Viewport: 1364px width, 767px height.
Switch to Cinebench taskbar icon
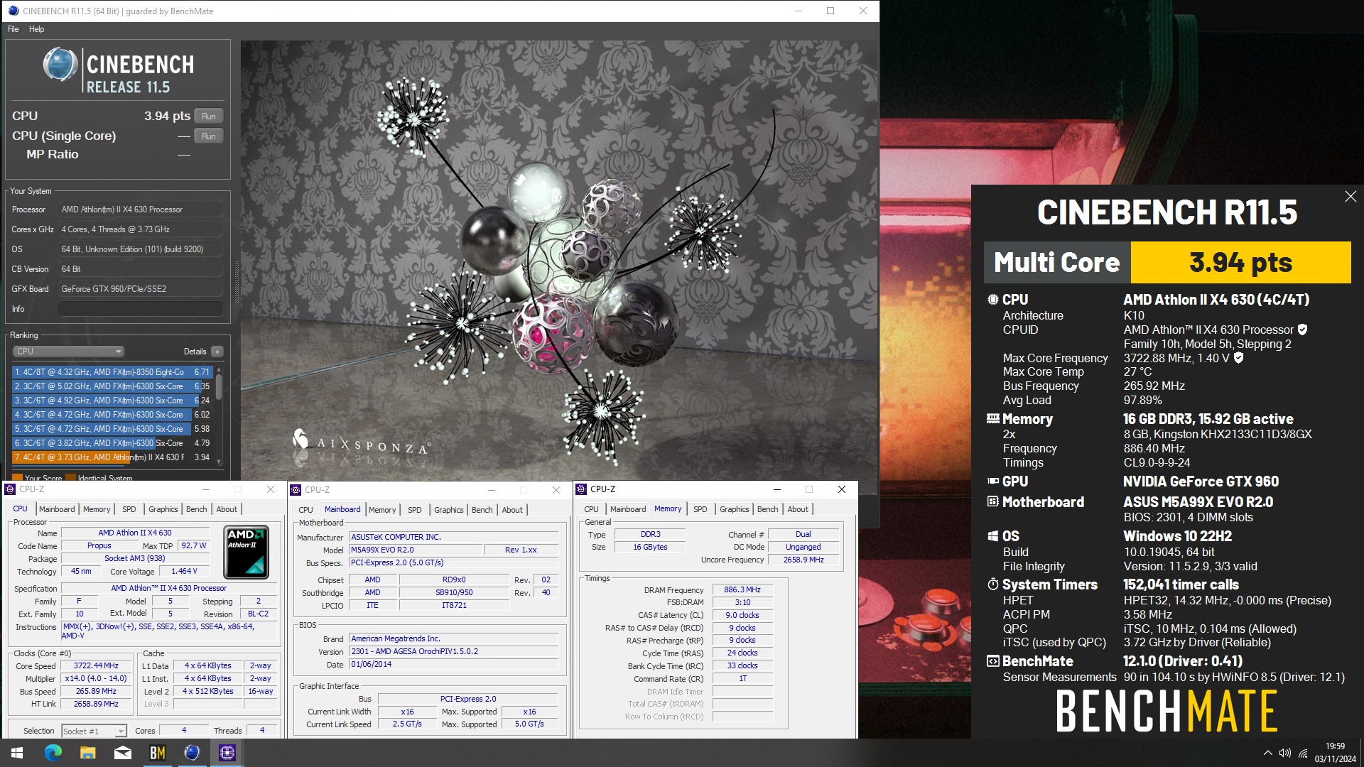pos(192,753)
